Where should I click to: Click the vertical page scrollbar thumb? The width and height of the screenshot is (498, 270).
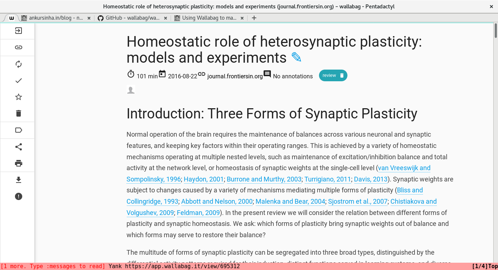(x=496, y=31)
